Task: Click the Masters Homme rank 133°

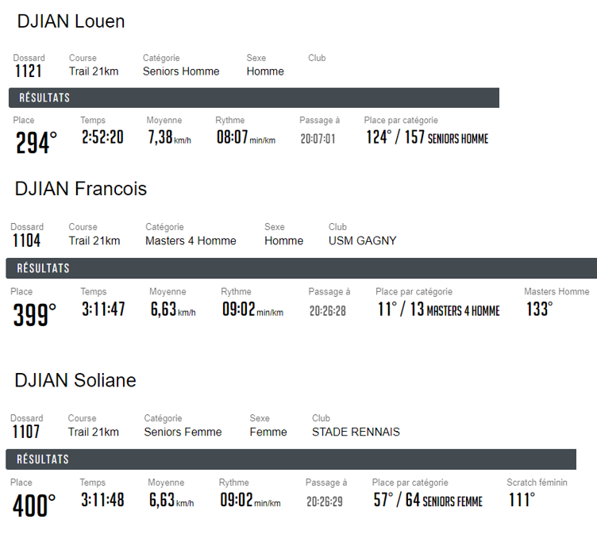Action: point(539,309)
